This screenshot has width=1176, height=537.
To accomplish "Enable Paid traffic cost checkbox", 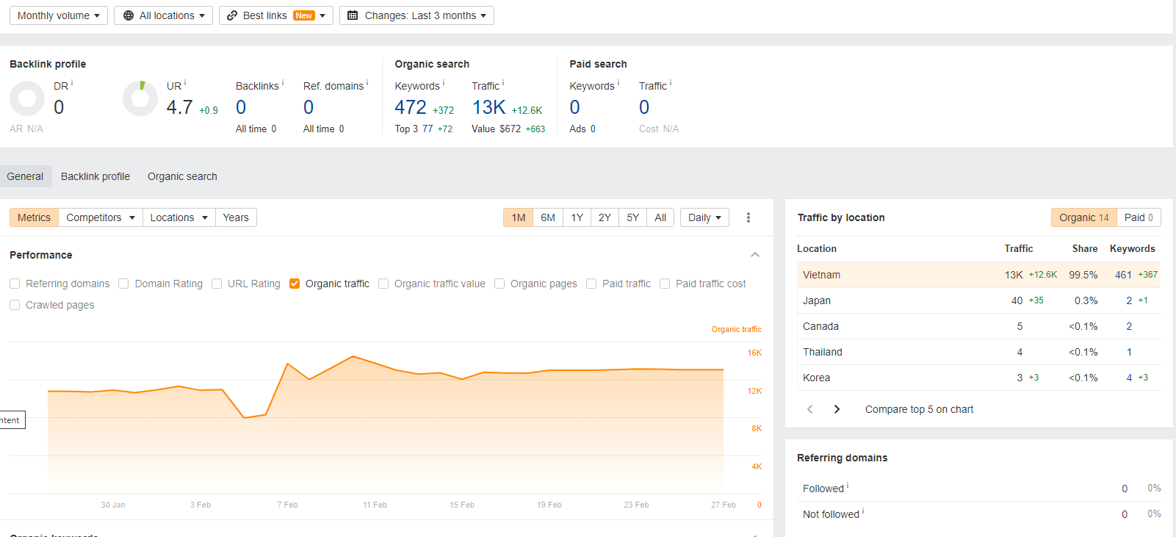I will pos(665,284).
